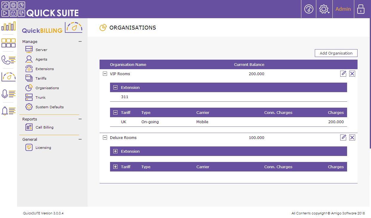Expand the Tariff section under Deluxe Rooms
The width and height of the screenshot is (371, 218).
click(x=115, y=167)
